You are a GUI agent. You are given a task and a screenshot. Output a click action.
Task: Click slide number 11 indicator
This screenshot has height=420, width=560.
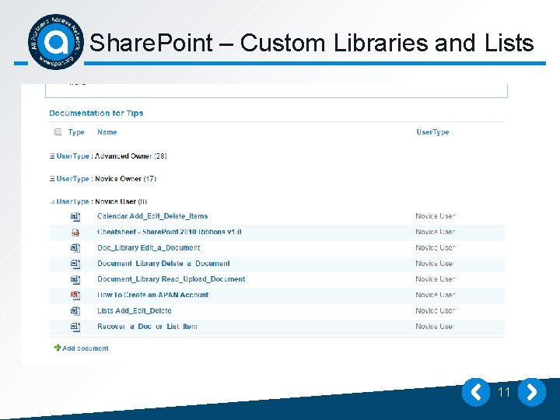(503, 392)
